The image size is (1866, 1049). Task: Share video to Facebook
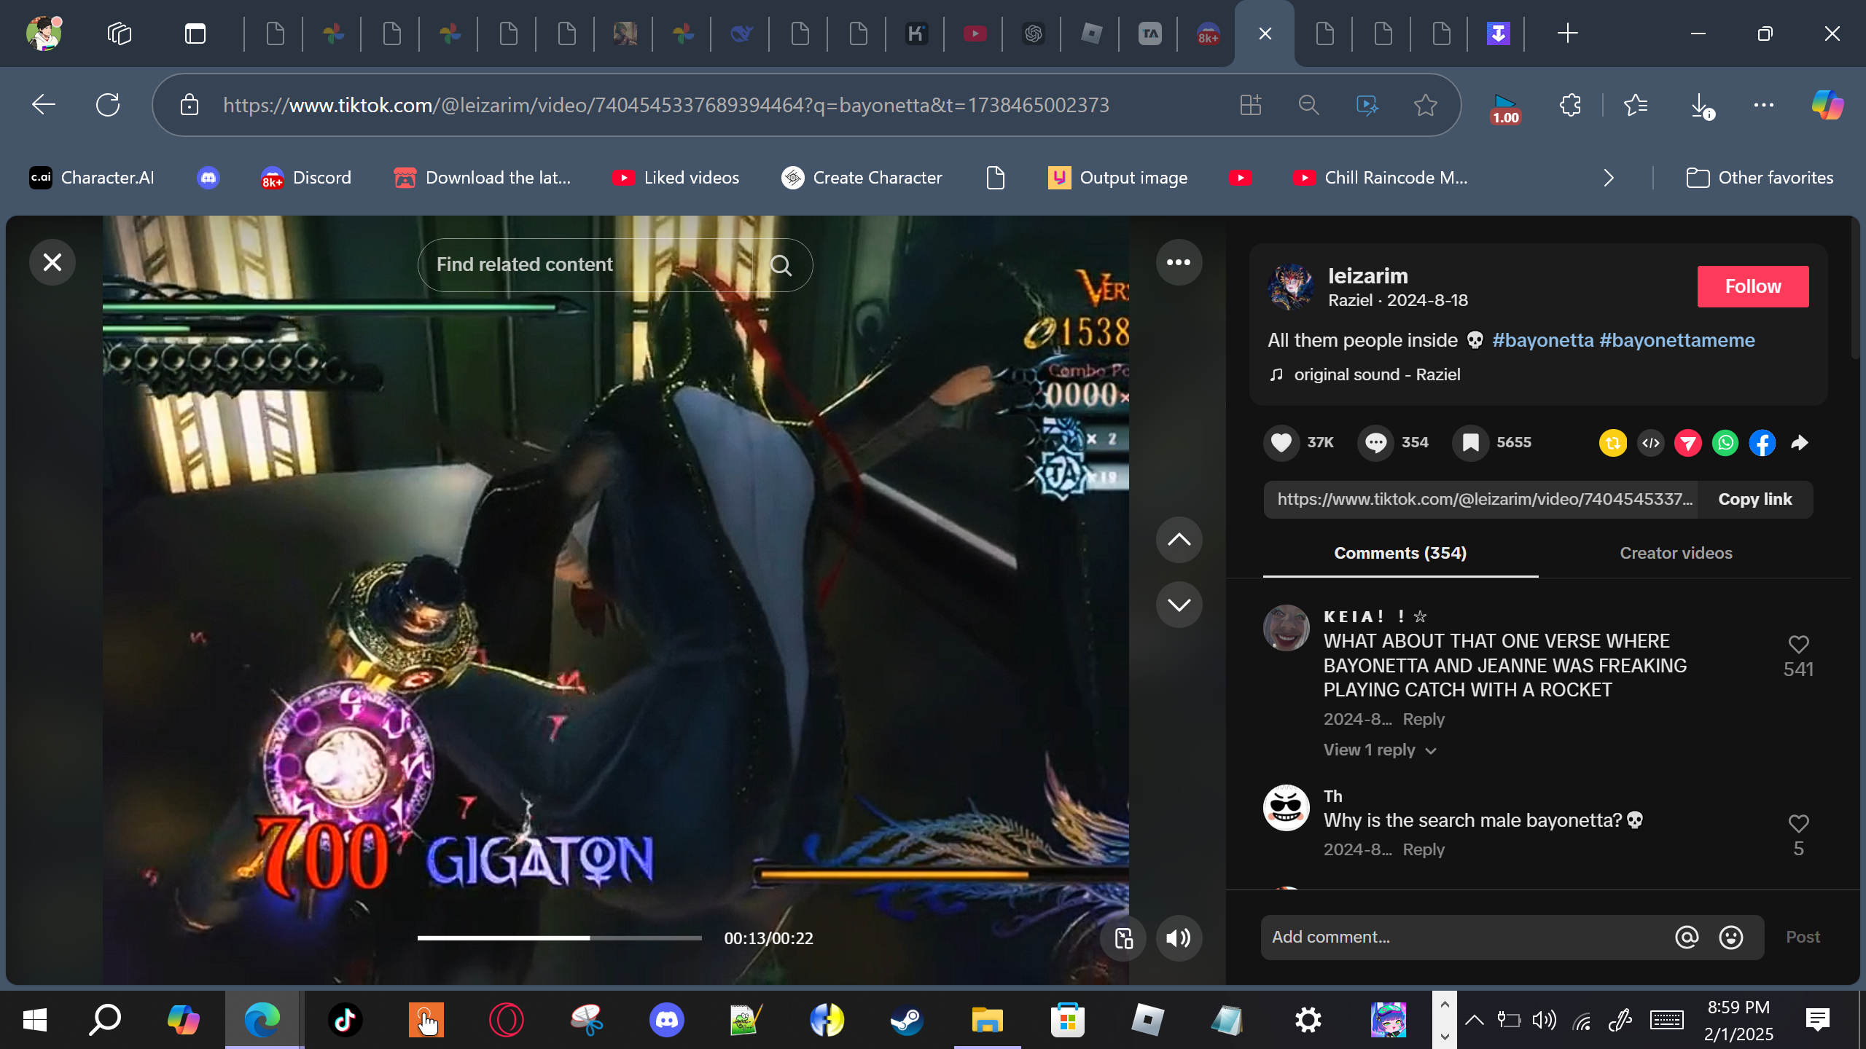coord(1762,442)
